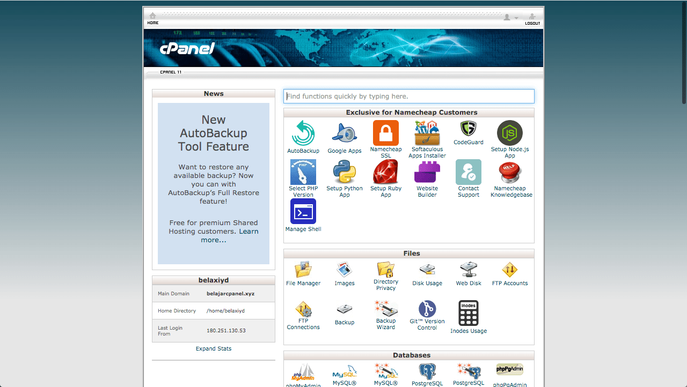This screenshot has width=687, height=387.
Task: Open FTP Accounts
Action: 509,273
